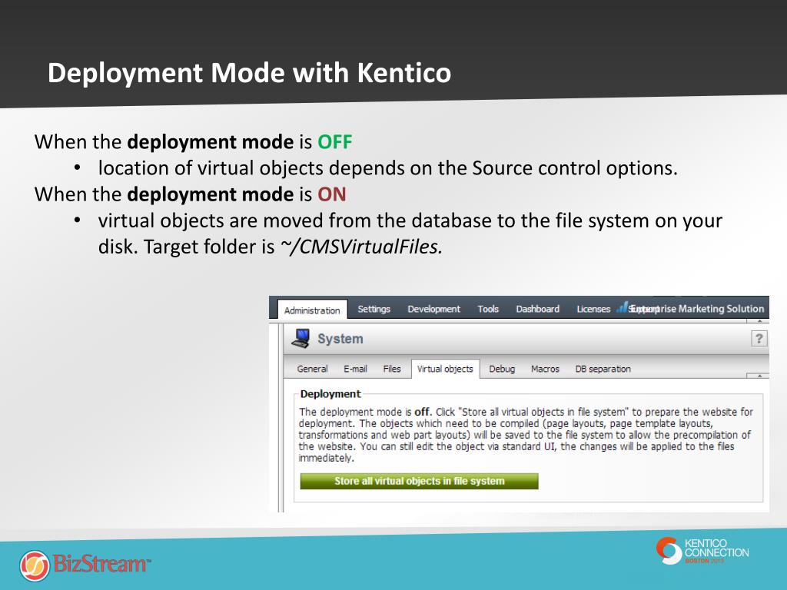
Task: Go to the Tools tab
Action: [488, 309]
